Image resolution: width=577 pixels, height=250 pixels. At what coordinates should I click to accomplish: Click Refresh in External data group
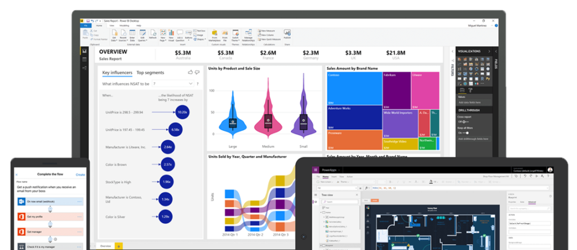pyautogui.click(x=153, y=34)
